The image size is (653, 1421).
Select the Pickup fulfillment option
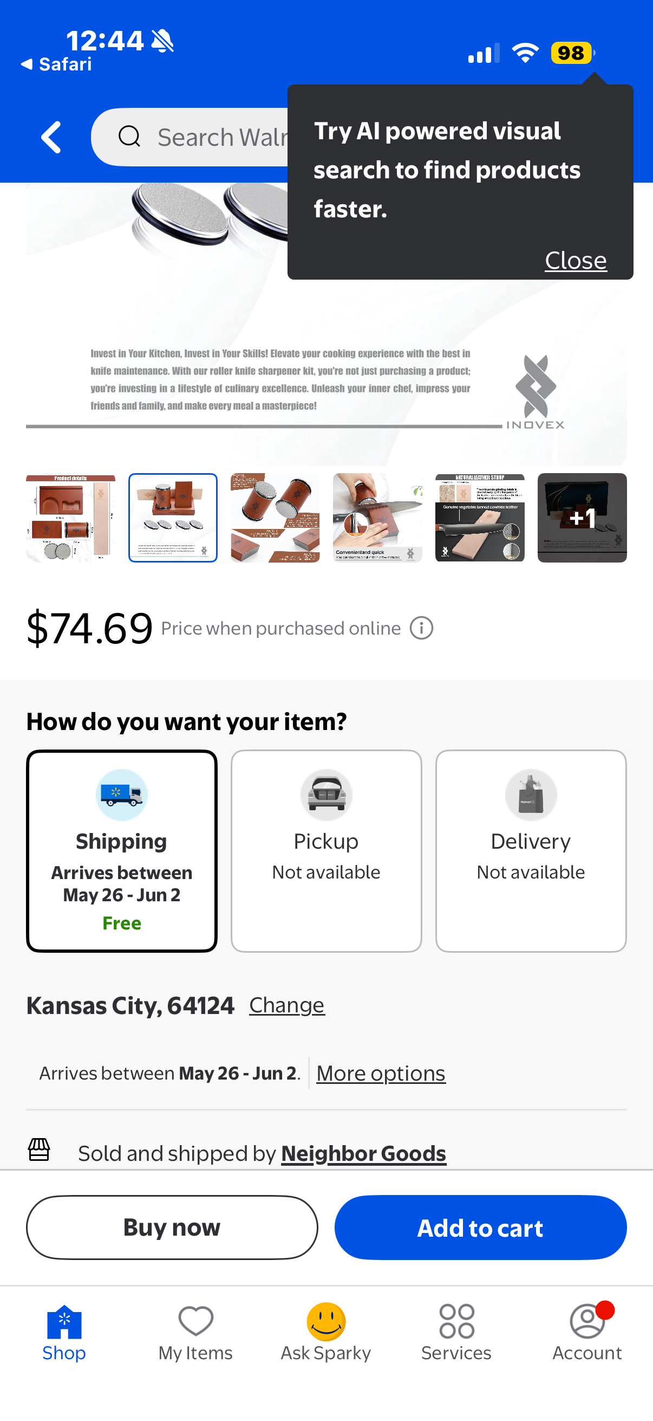(x=326, y=851)
